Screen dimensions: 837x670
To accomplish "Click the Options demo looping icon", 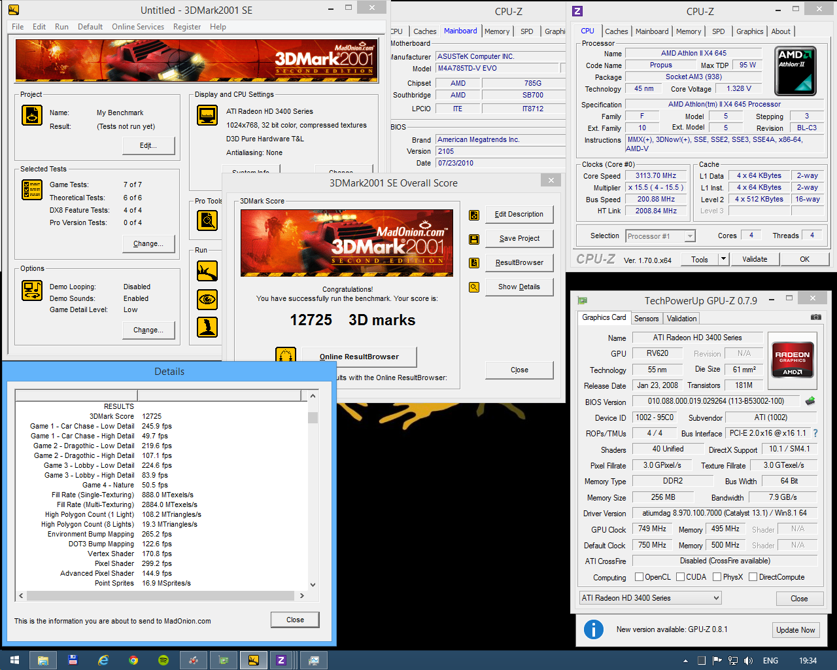I will pos(32,291).
